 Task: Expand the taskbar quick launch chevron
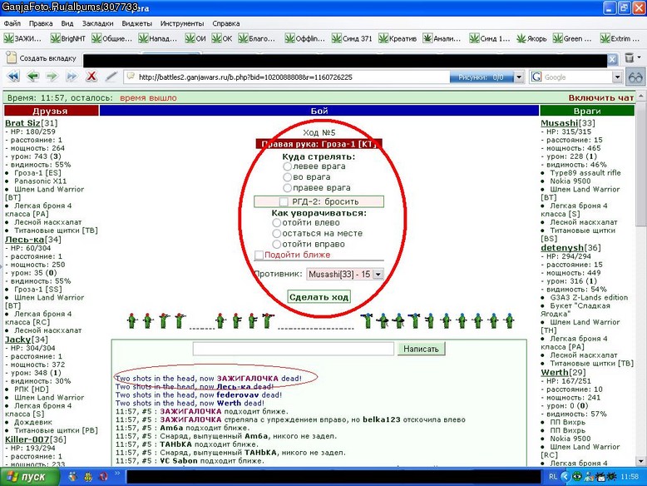click(116, 474)
